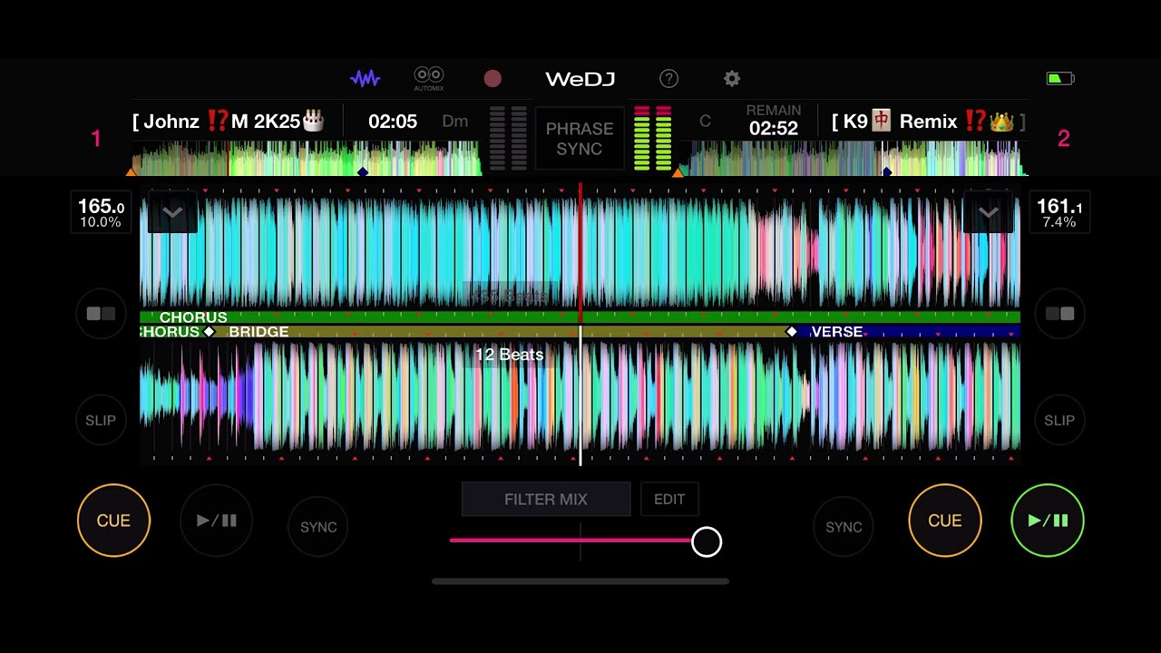This screenshot has width=1161, height=653.
Task: Tap deck 1 main scrolling waveform
Action: point(580,251)
